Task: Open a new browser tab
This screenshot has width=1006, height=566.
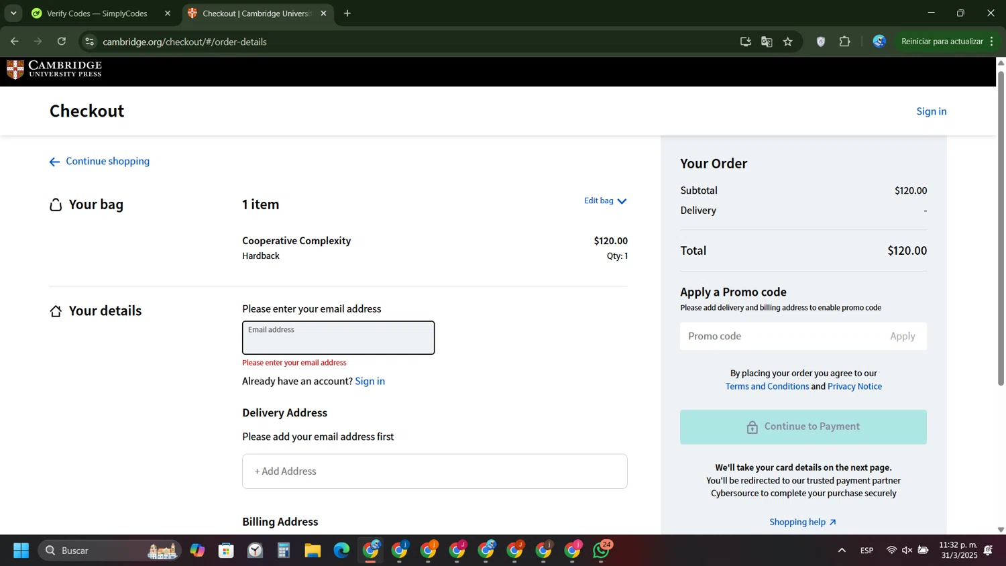Action: coord(347,13)
